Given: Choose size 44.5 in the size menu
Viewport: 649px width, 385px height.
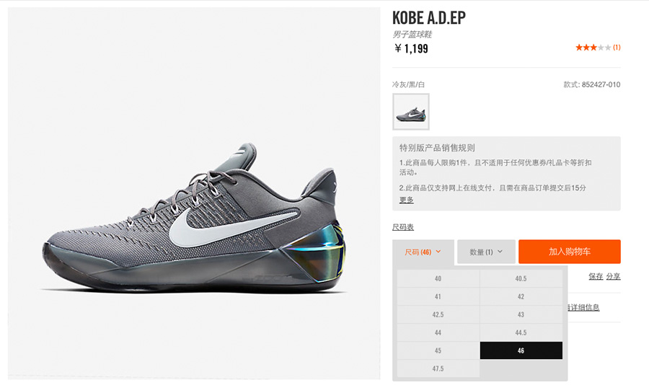Looking at the screenshot, I should coord(521,332).
